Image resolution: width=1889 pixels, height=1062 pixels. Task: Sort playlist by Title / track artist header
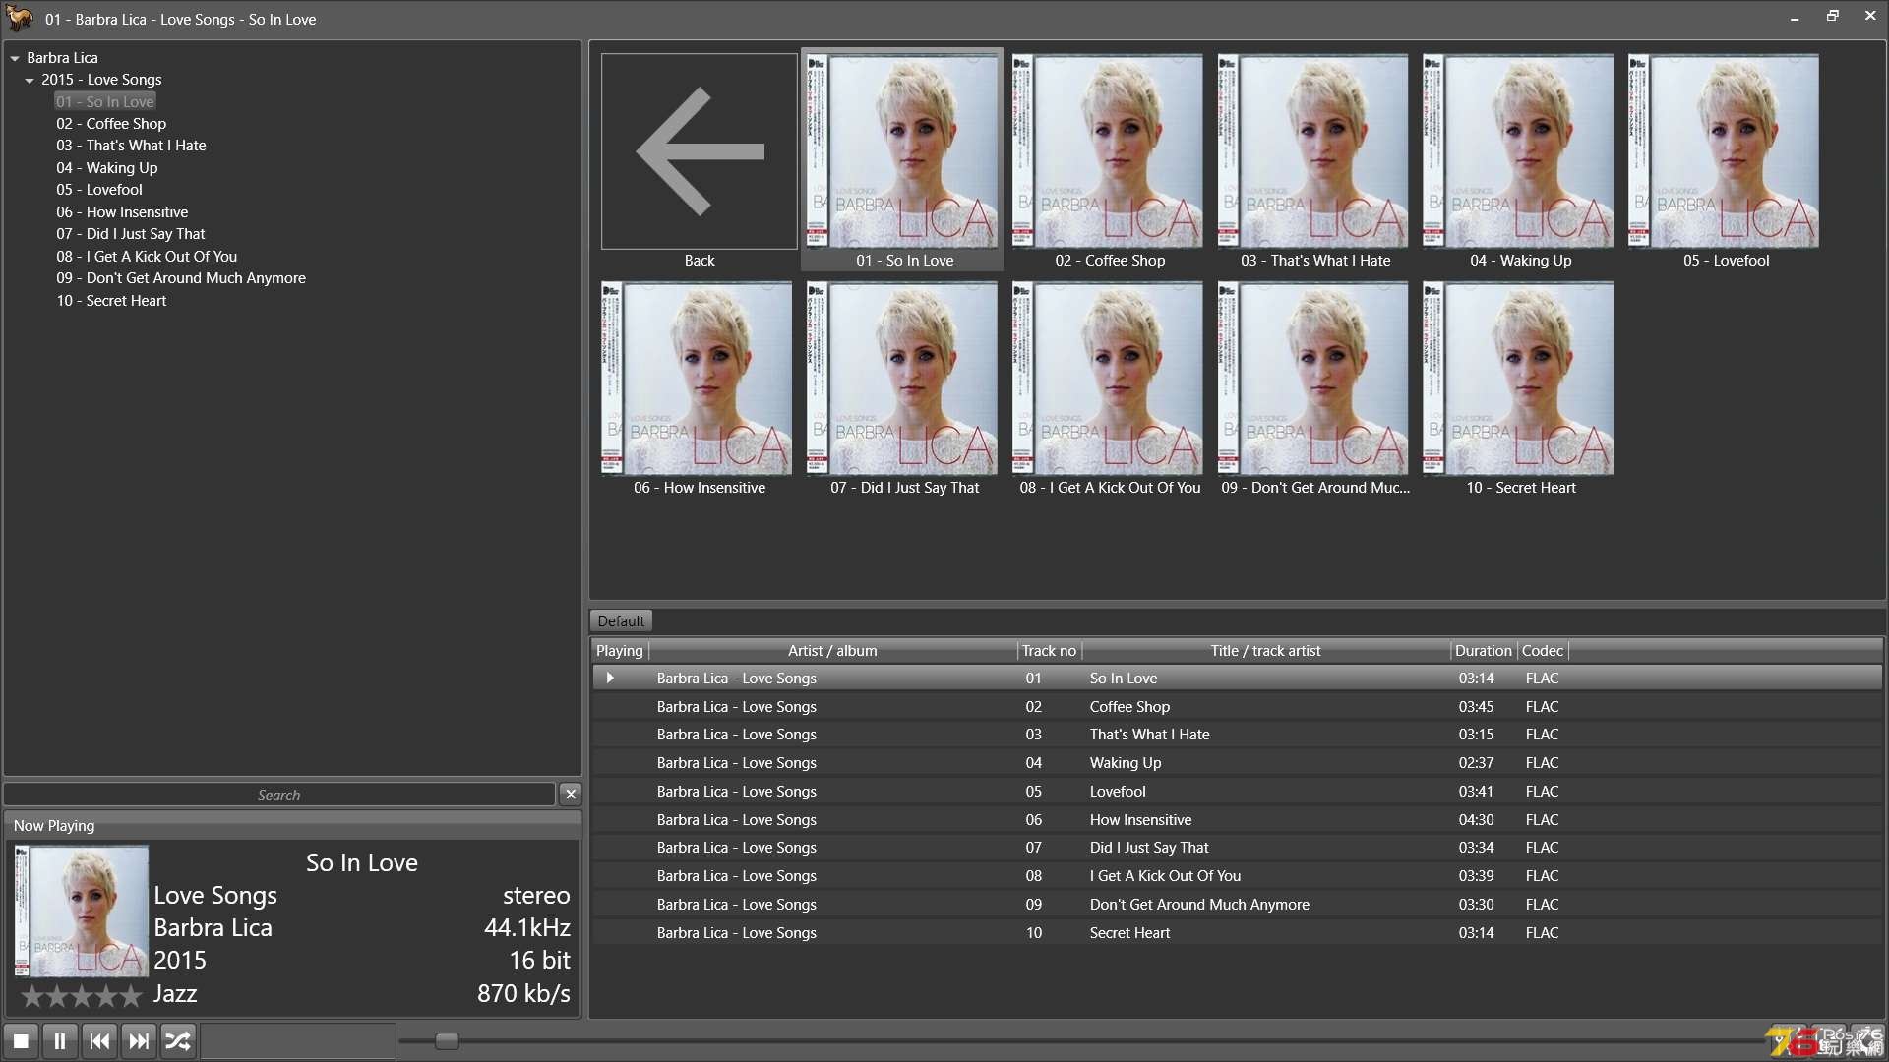pos(1265,651)
